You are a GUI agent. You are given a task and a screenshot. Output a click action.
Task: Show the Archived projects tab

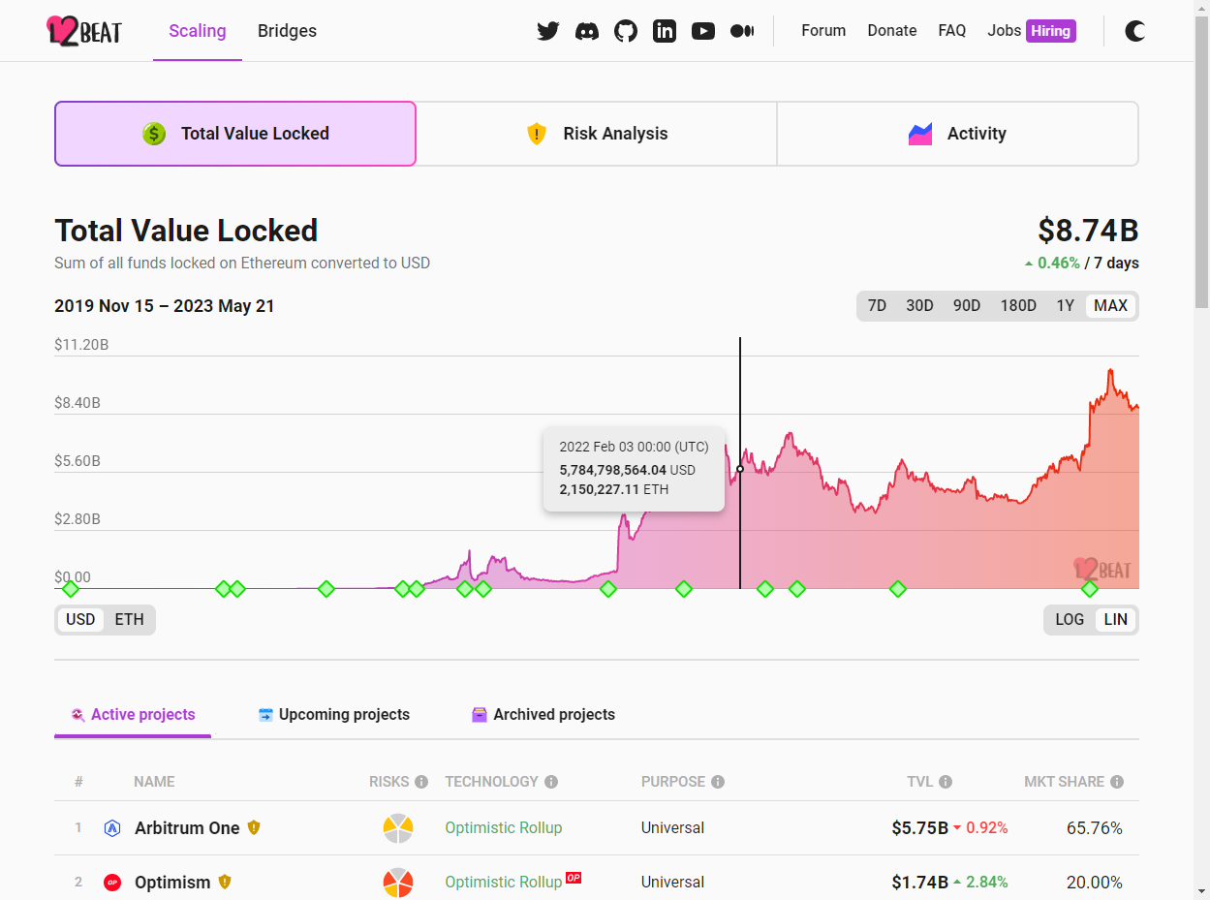point(543,715)
